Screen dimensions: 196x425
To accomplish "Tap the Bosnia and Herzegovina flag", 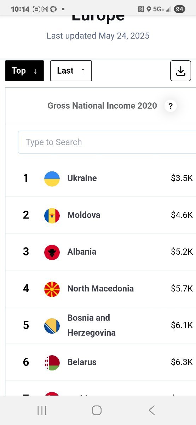I will point(52,326).
